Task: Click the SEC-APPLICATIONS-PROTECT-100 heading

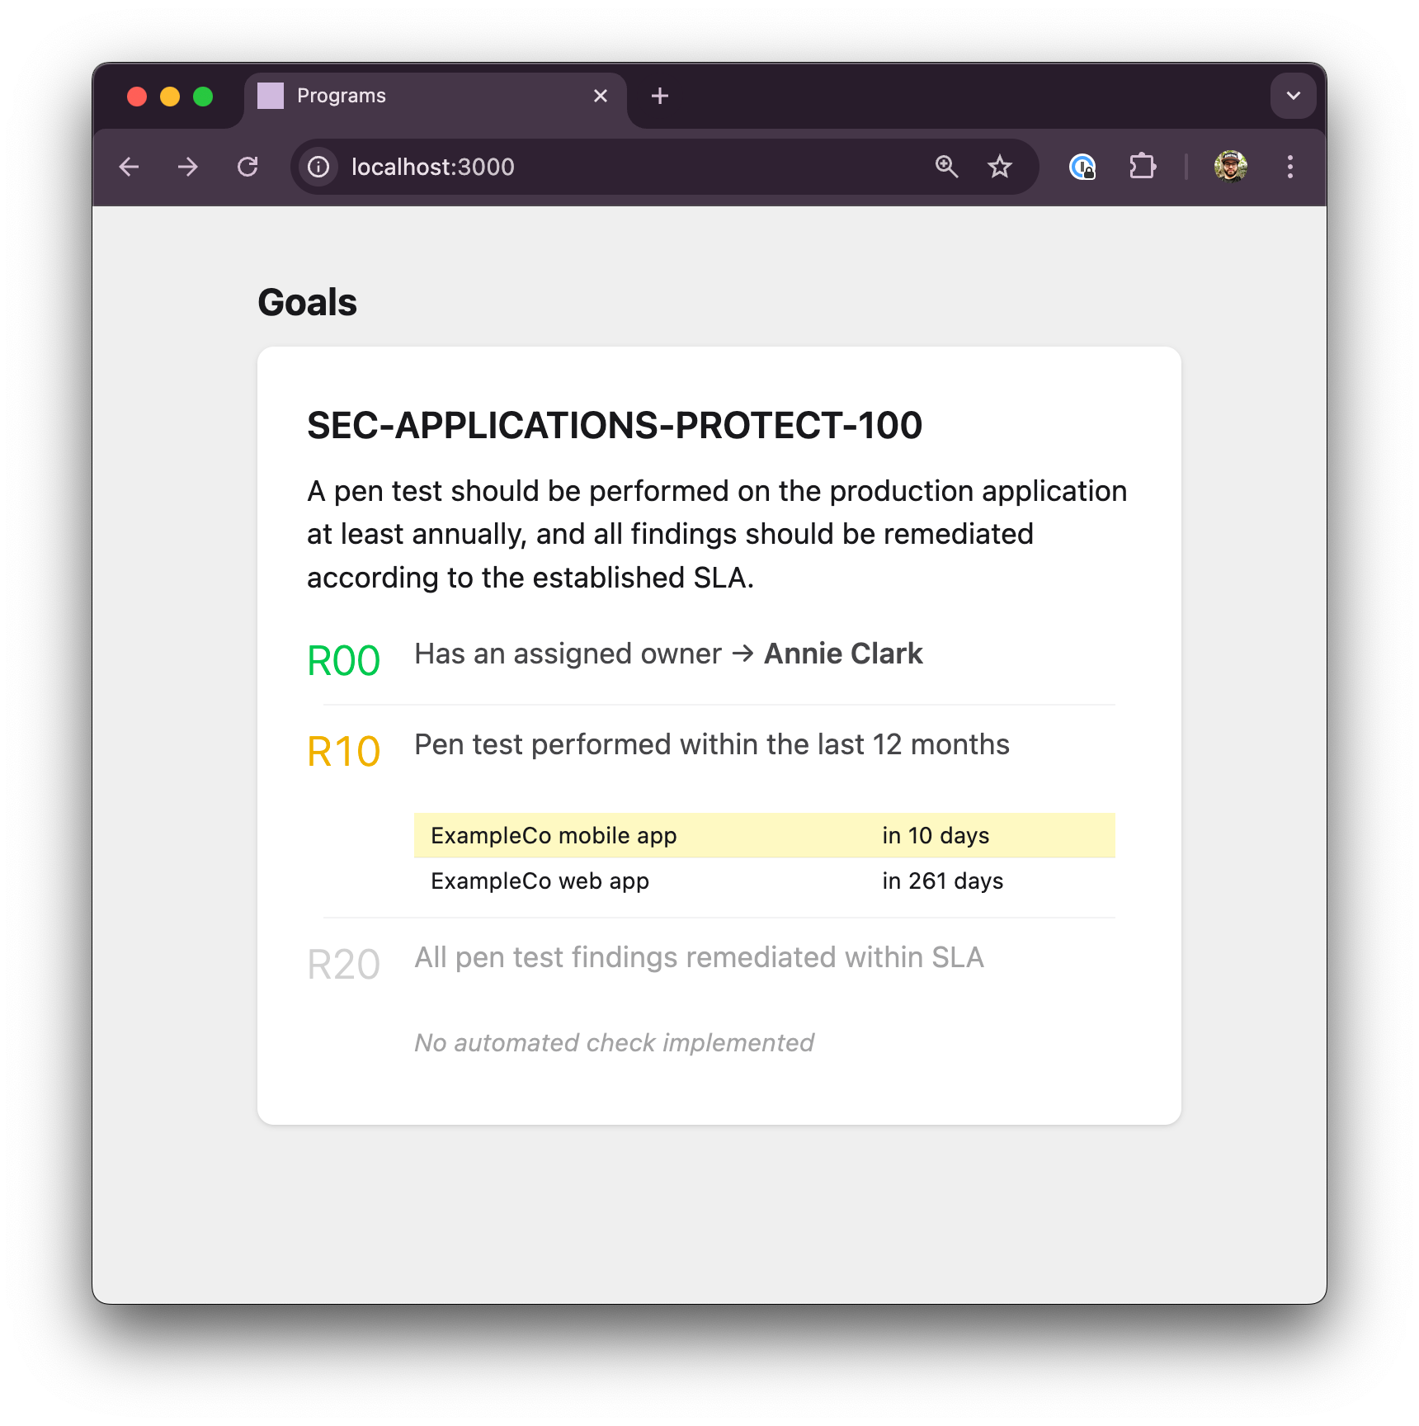Action: click(x=615, y=426)
